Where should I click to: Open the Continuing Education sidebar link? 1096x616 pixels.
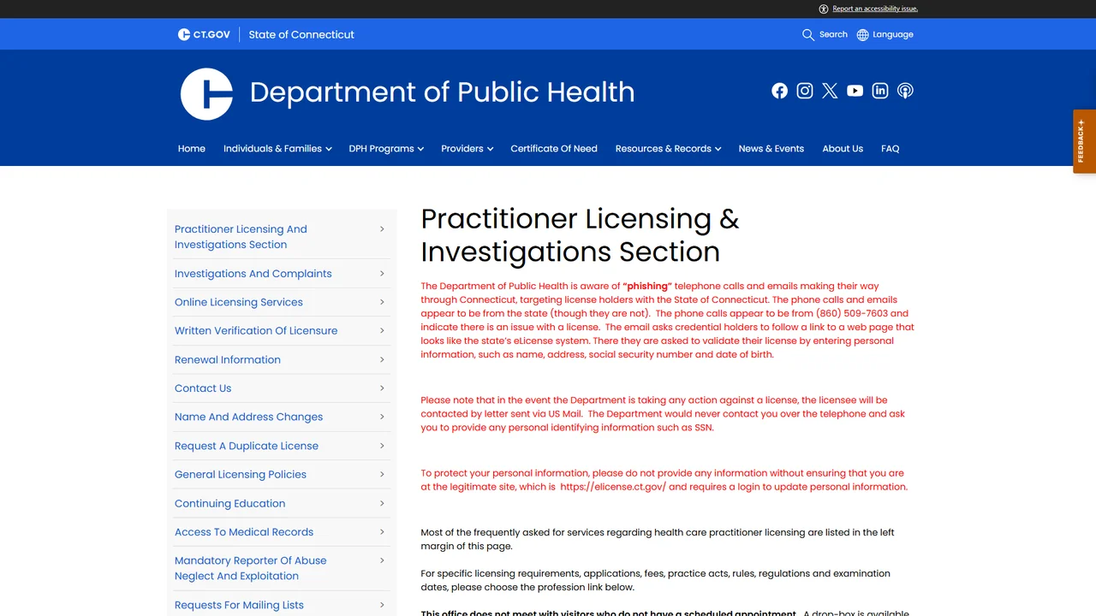[230, 504]
